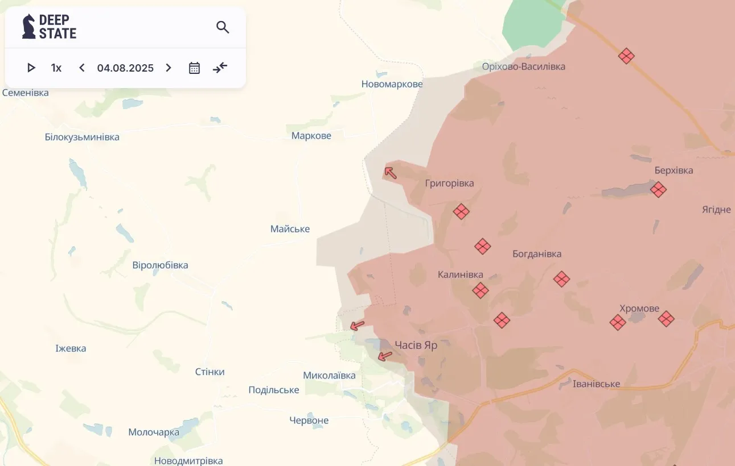Click the red arrow northwest of Hryhorivka
The image size is (735, 466).
391,172
